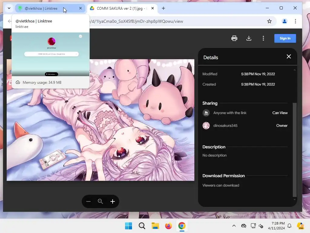Click the muted volume tray icon

click(261, 226)
